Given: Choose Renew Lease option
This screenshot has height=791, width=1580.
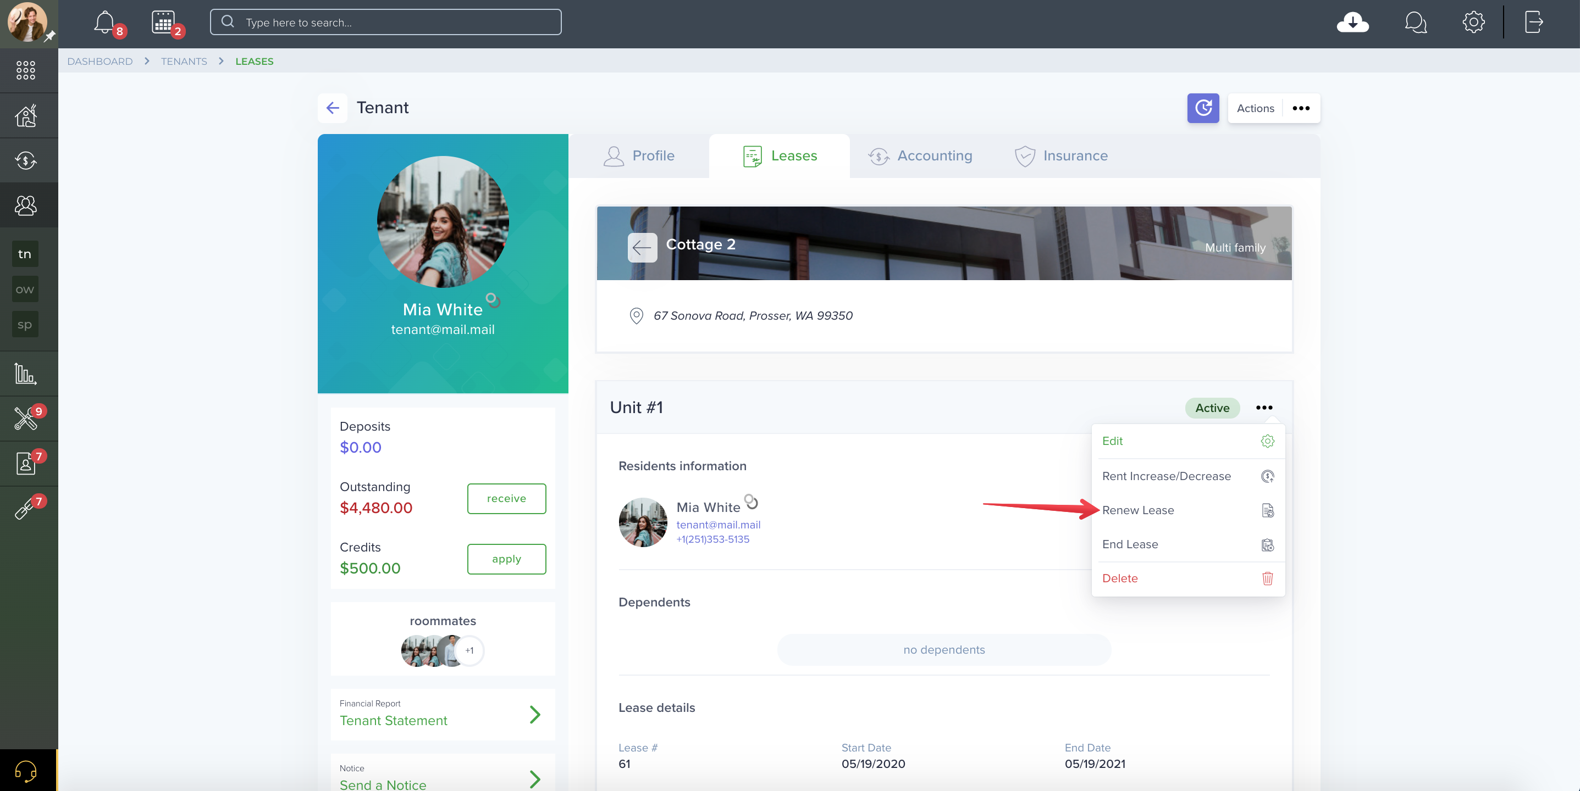Looking at the screenshot, I should [1188, 510].
